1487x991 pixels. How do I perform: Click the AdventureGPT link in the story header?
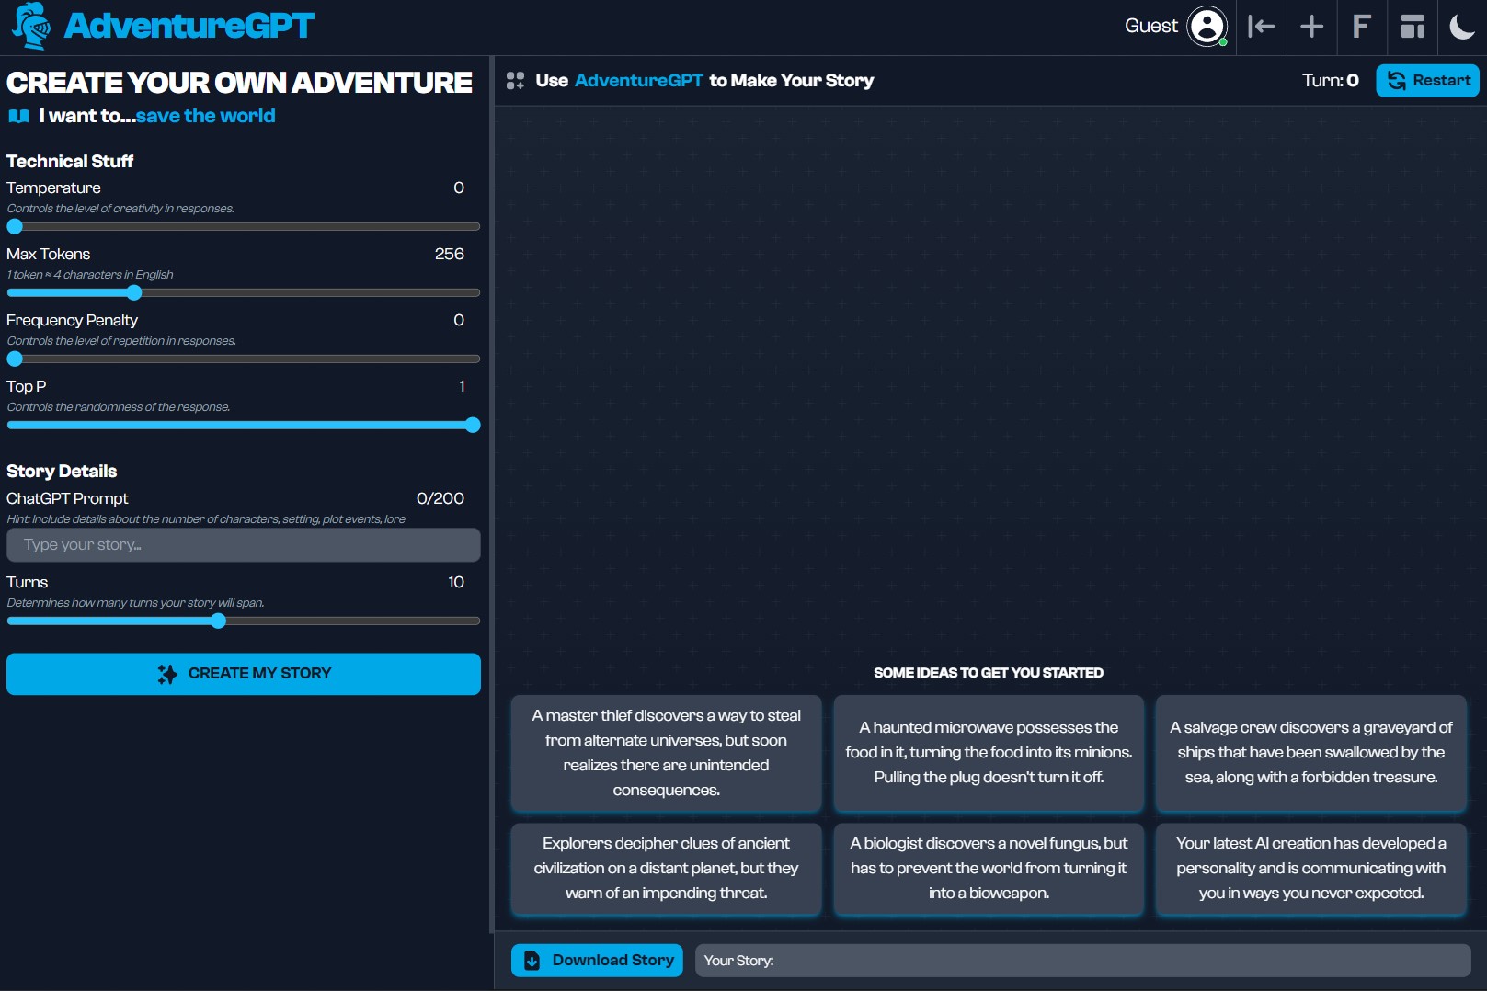pos(639,81)
